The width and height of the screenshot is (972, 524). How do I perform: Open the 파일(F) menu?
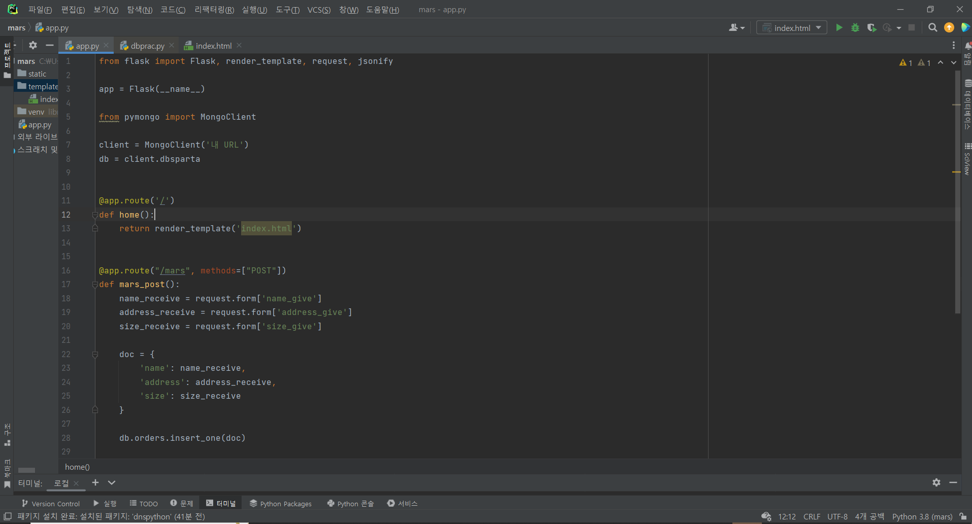pyautogui.click(x=40, y=10)
